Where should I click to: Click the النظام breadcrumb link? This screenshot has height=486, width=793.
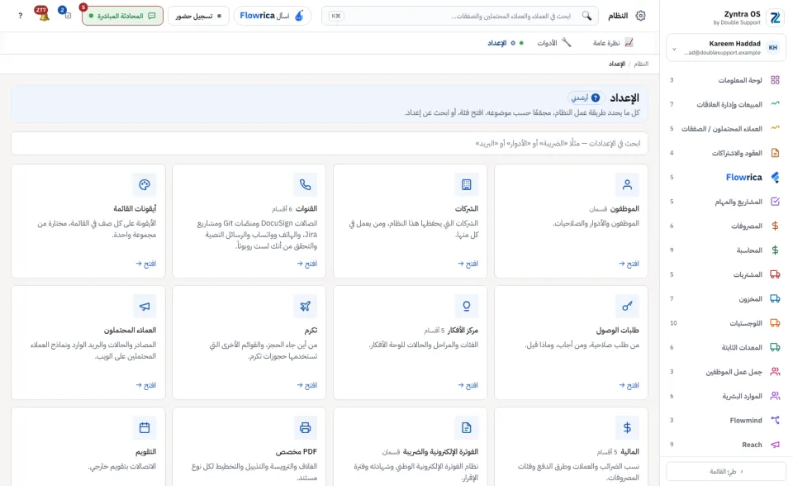[641, 64]
